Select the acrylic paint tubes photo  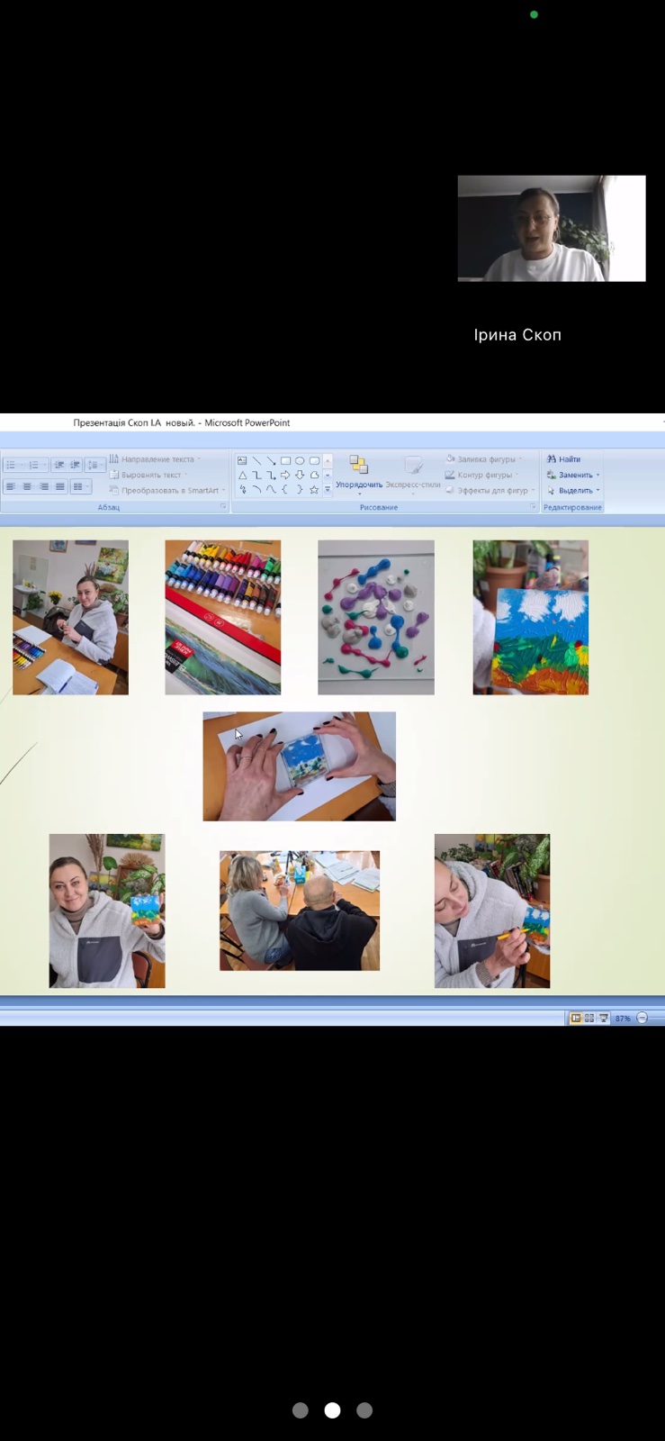point(222,617)
